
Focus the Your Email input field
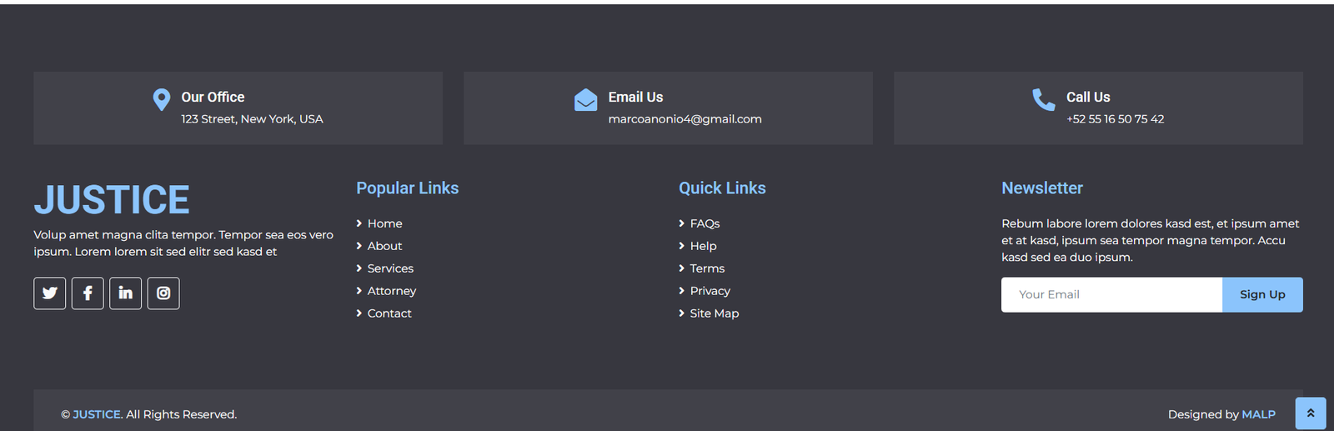tap(1111, 295)
